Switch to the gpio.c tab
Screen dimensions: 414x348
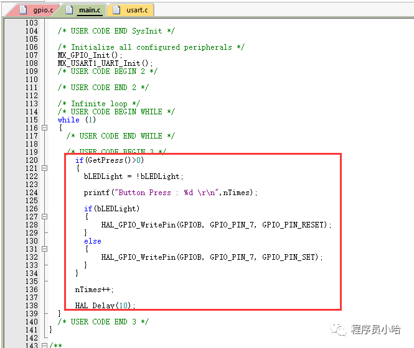click(43, 10)
